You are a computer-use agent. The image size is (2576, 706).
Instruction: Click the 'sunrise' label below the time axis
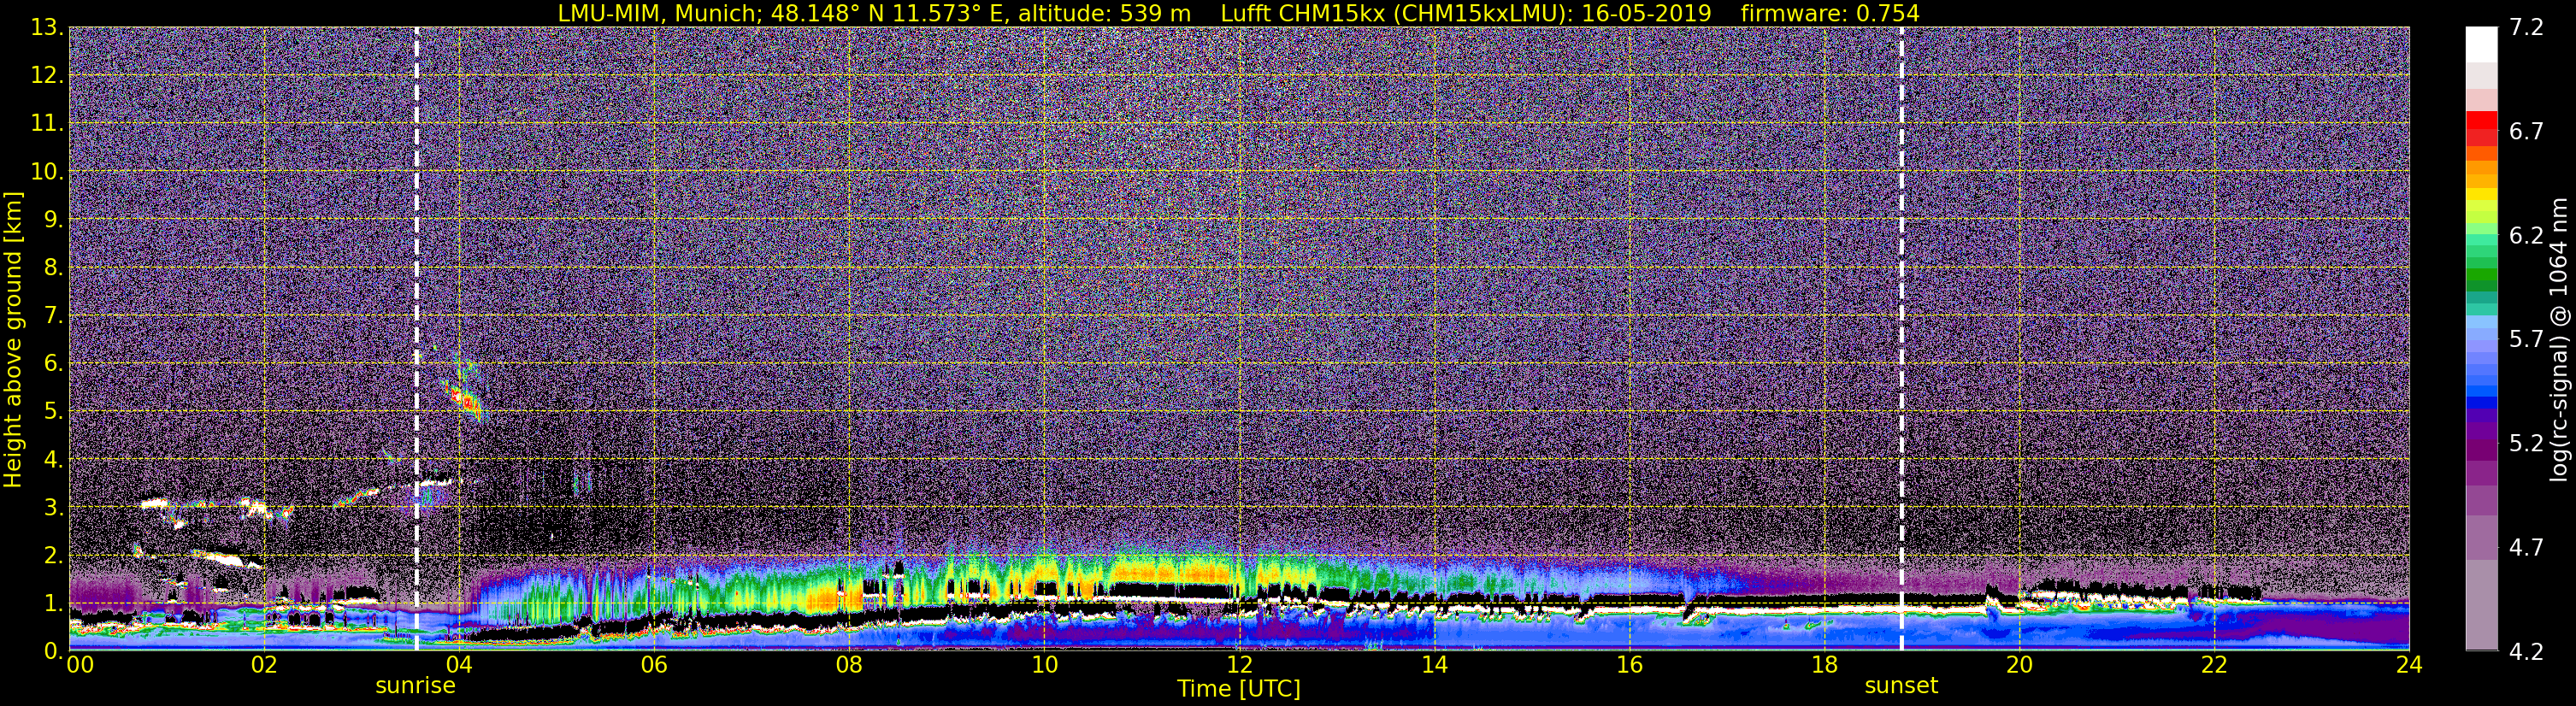[415, 686]
